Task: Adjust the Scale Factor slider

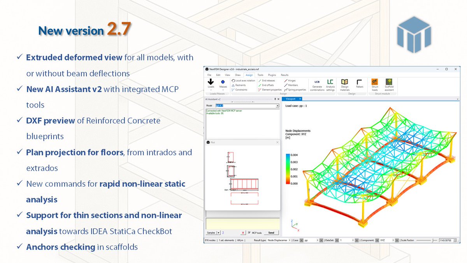Action: click(x=427, y=240)
